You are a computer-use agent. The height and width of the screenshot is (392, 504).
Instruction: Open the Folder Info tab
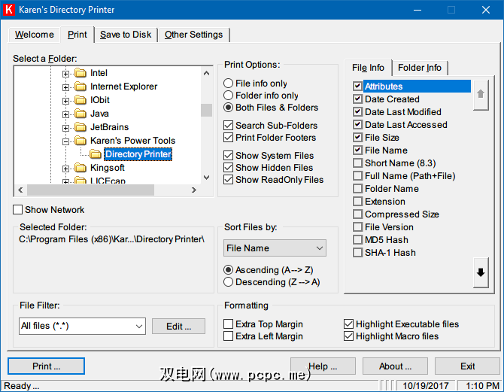pos(420,68)
